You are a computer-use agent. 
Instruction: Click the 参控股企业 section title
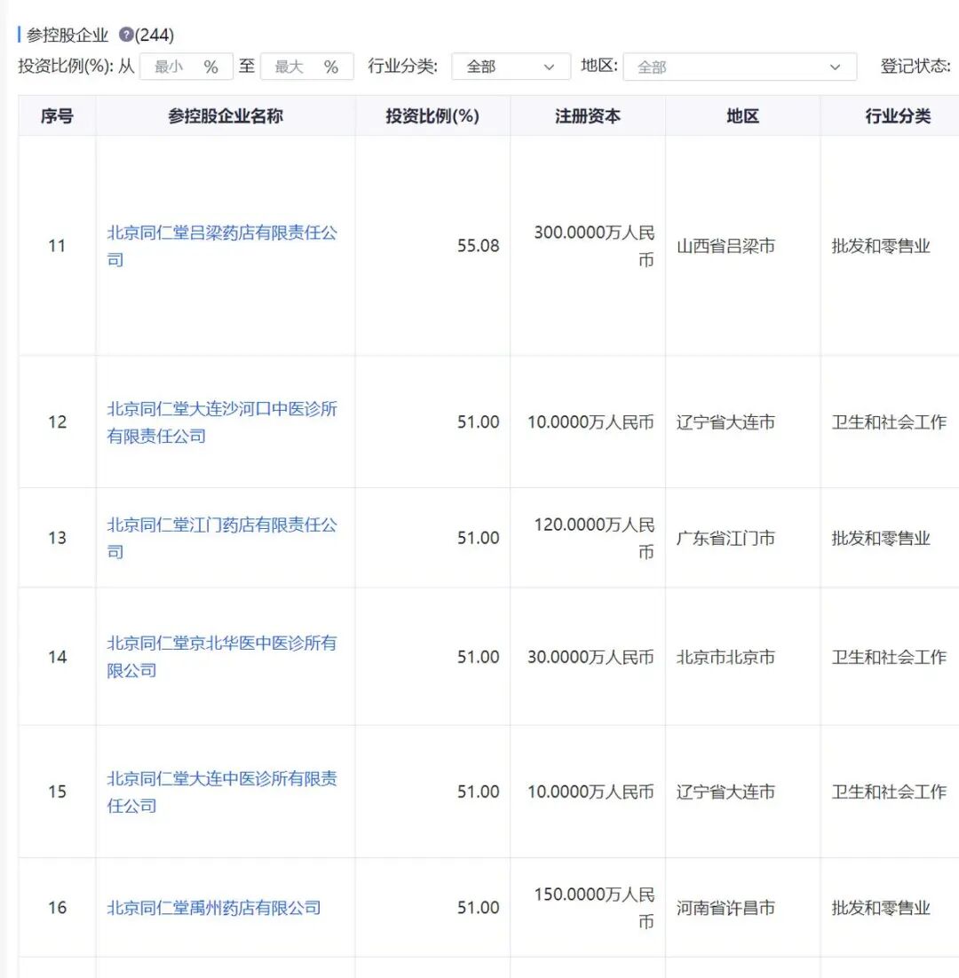pyautogui.click(x=67, y=35)
